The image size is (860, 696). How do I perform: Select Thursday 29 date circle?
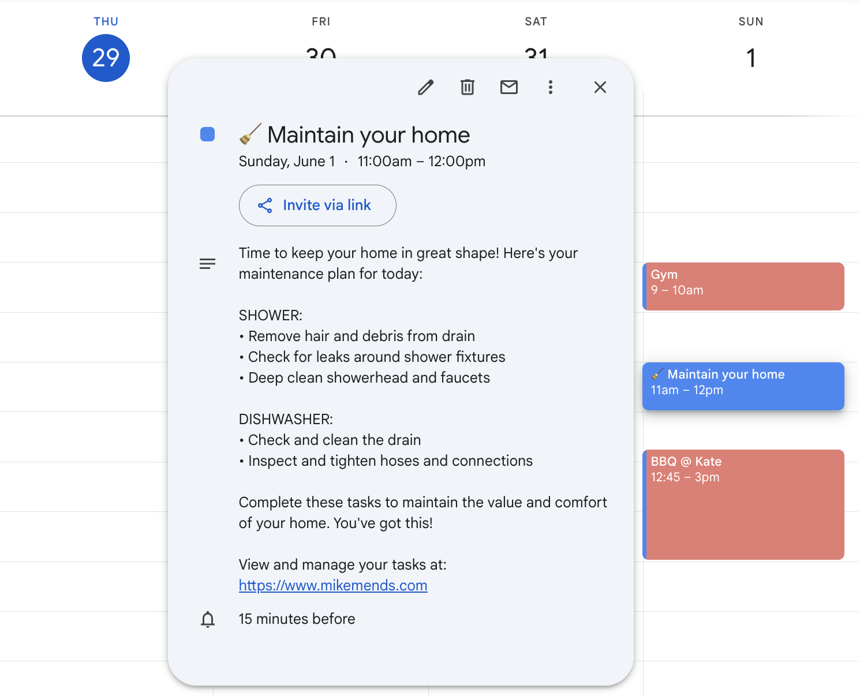(x=106, y=58)
